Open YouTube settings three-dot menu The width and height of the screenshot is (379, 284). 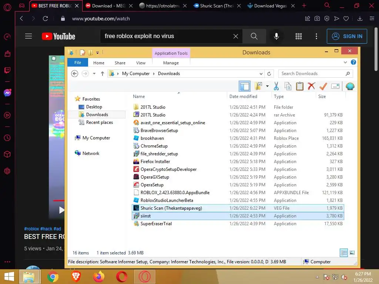316,36
